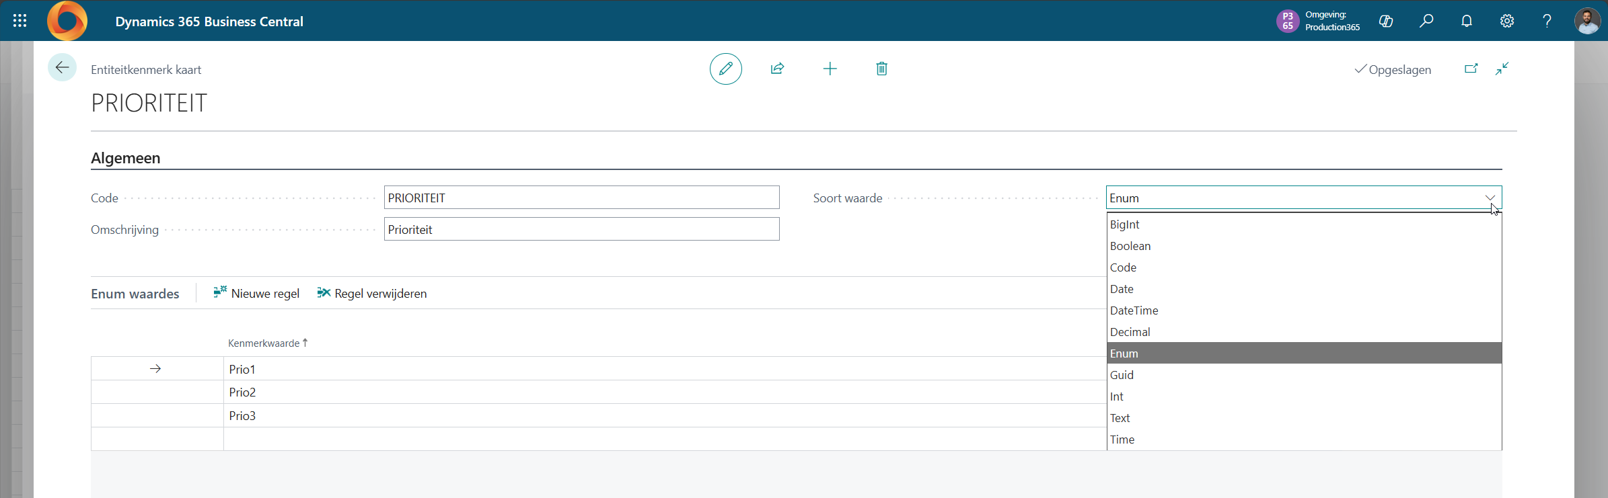The height and width of the screenshot is (498, 1608).
Task: Toggle edit mode with pencil icon
Action: coord(725,69)
